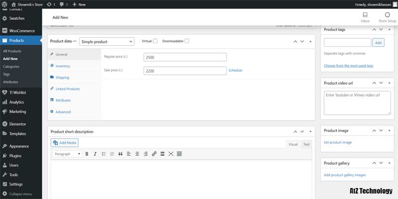Screen dimensions: 398x199
Task: Click the Set product image link
Action: tap(338, 142)
